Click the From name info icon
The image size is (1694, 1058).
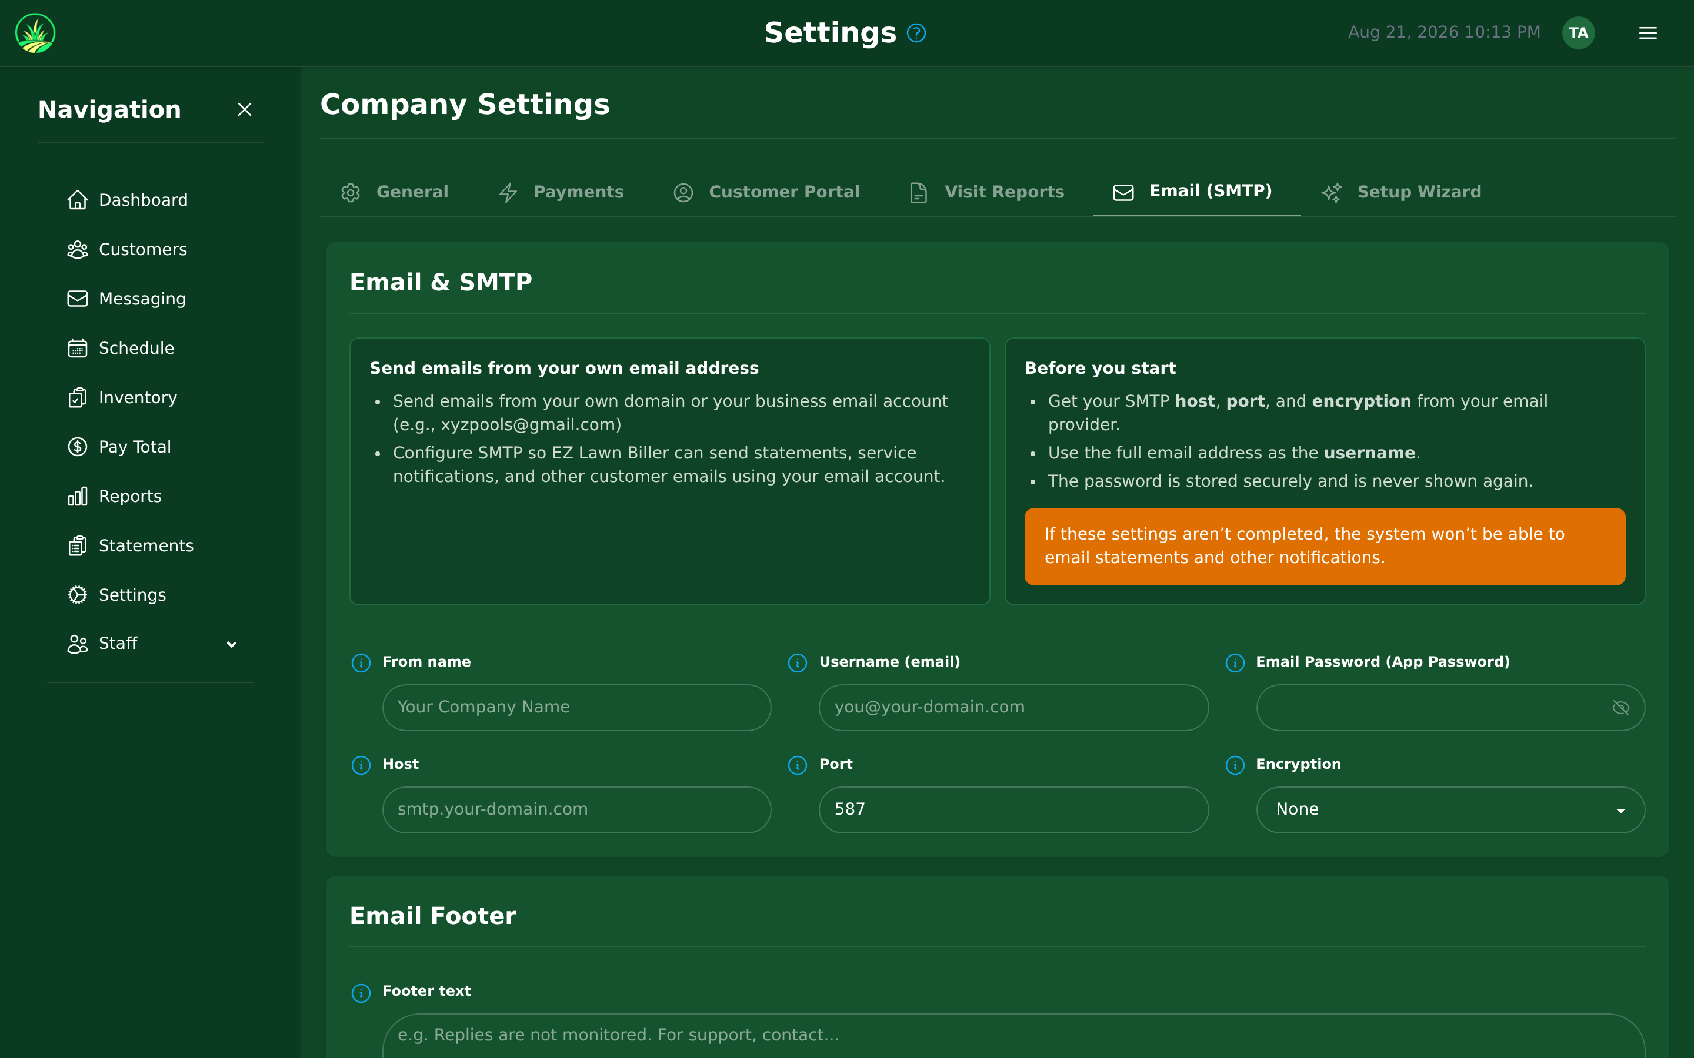point(361,662)
